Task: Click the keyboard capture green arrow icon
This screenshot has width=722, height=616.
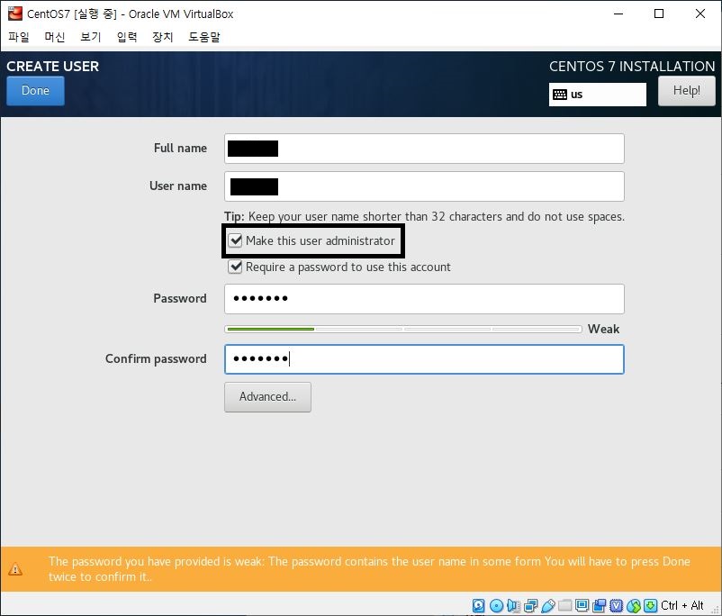Action: (x=650, y=605)
